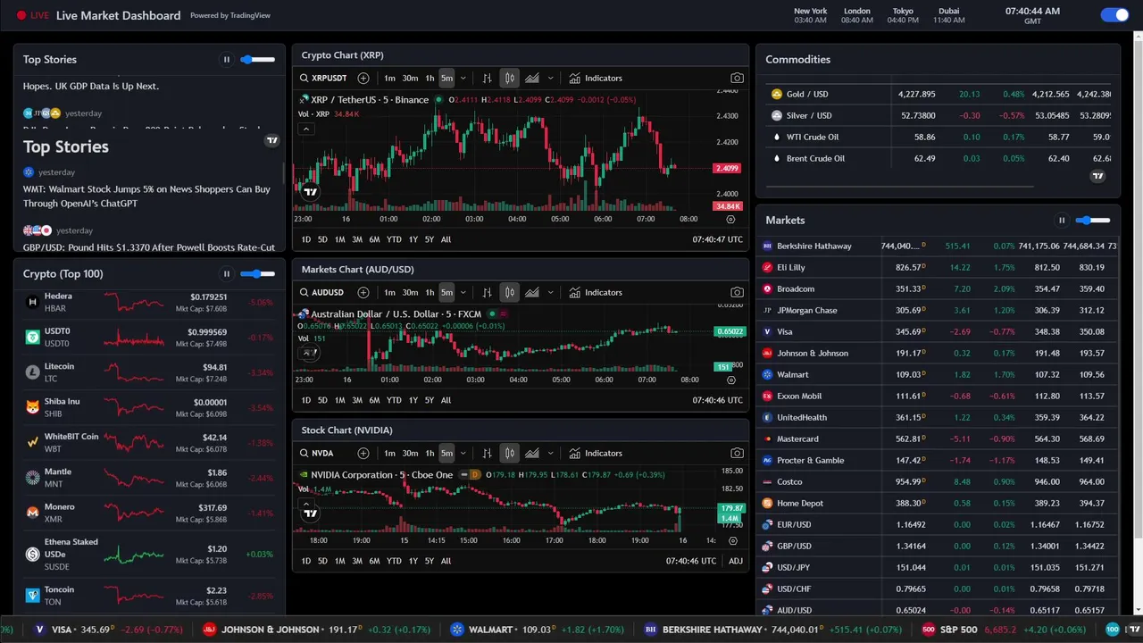Select area chart style in NVIDIA chart
This screenshot has height=643, width=1143.
[x=532, y=453]
